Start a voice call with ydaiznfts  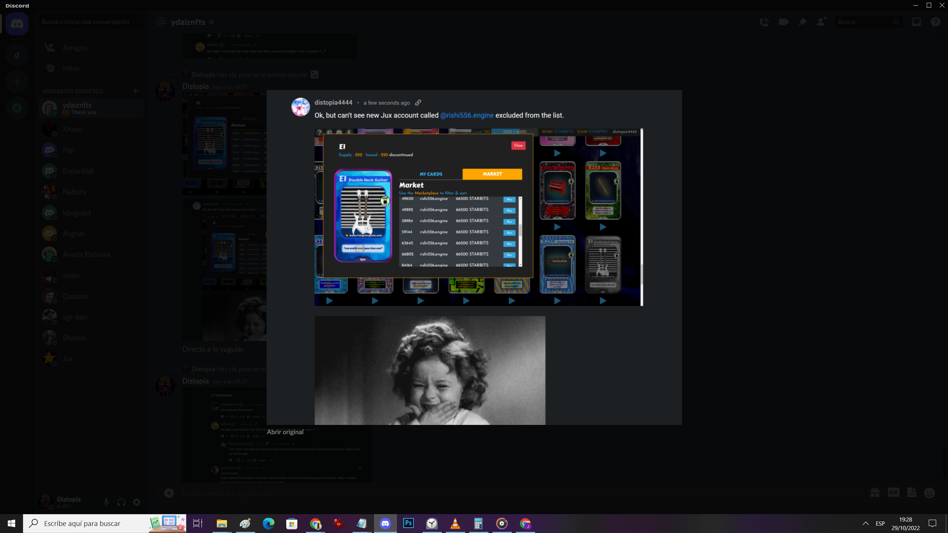point(764,22)
